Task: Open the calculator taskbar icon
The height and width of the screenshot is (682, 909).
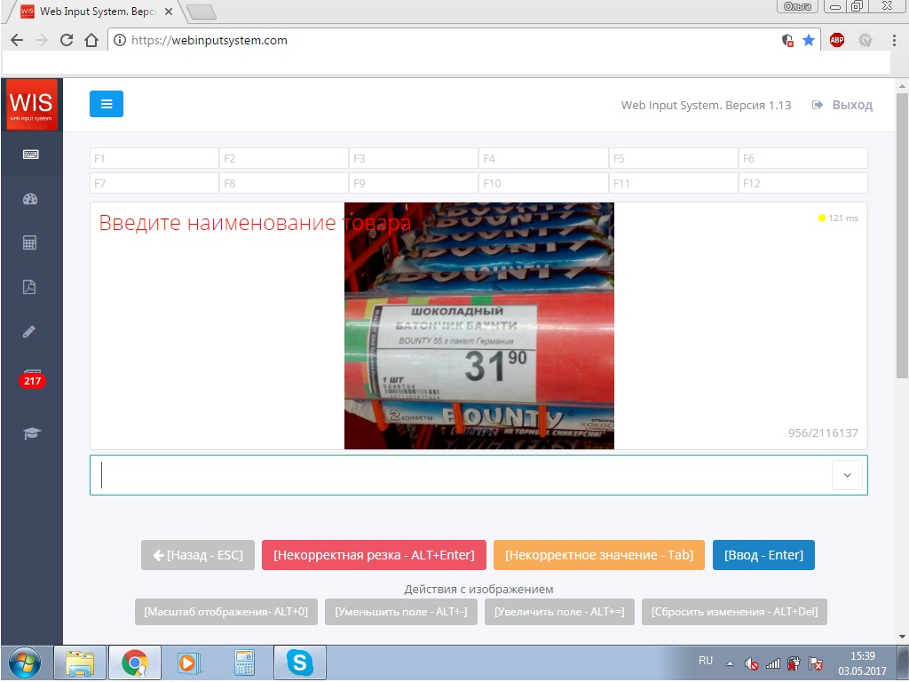Action: click(244, 662)
